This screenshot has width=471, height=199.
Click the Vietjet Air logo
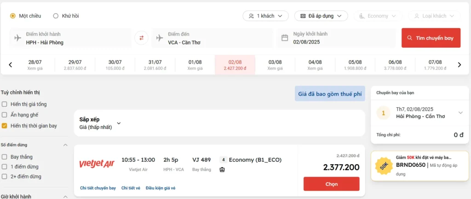[97, 164]
